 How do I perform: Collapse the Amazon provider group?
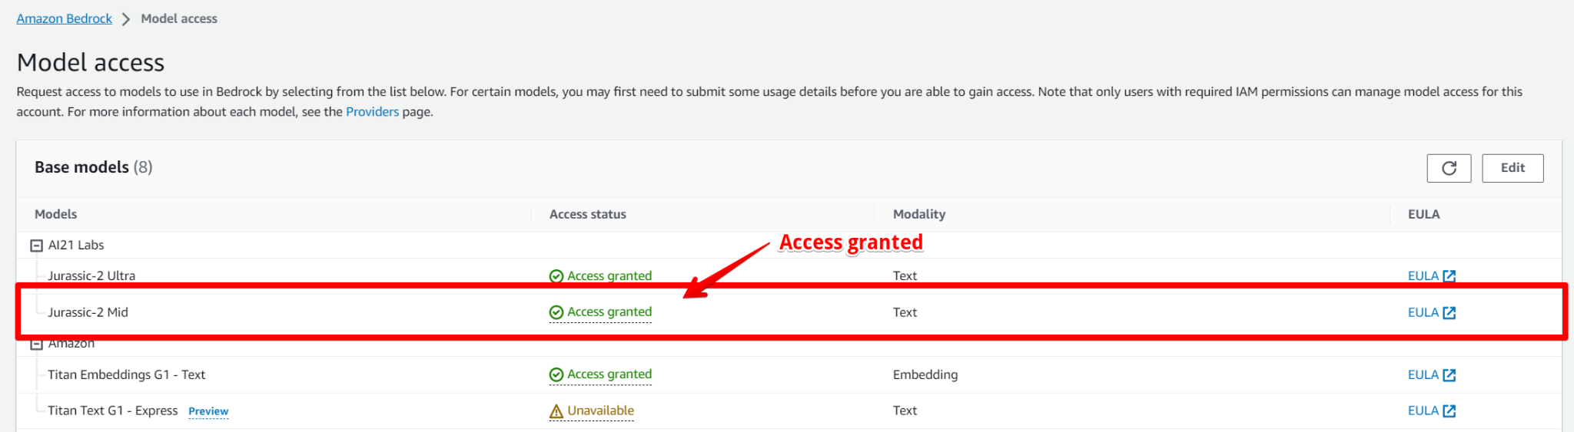point(36,345)
